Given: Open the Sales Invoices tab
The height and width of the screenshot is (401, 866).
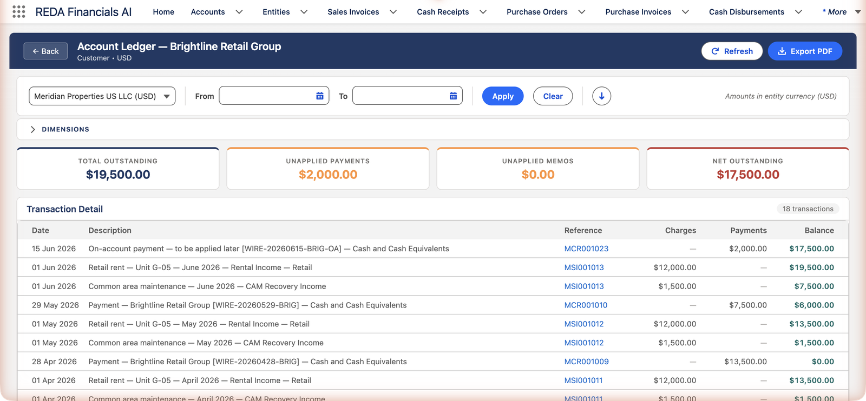Looking at the screenshot, I should [x=353, y=12].
